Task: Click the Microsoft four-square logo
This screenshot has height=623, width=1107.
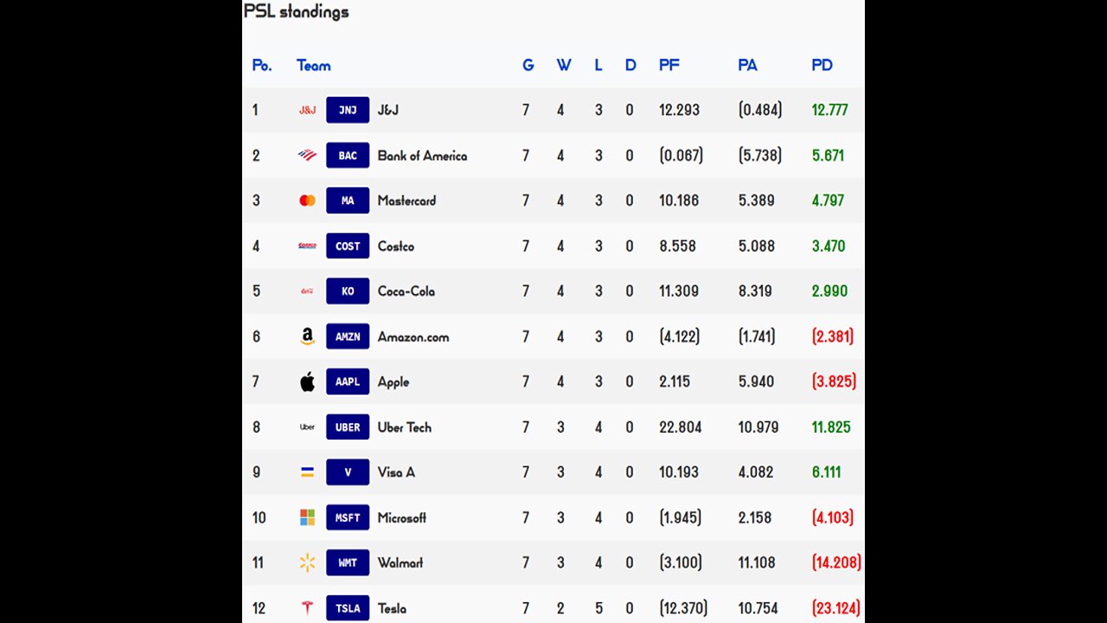Action: pyautogui.click(x=307, y=517)
